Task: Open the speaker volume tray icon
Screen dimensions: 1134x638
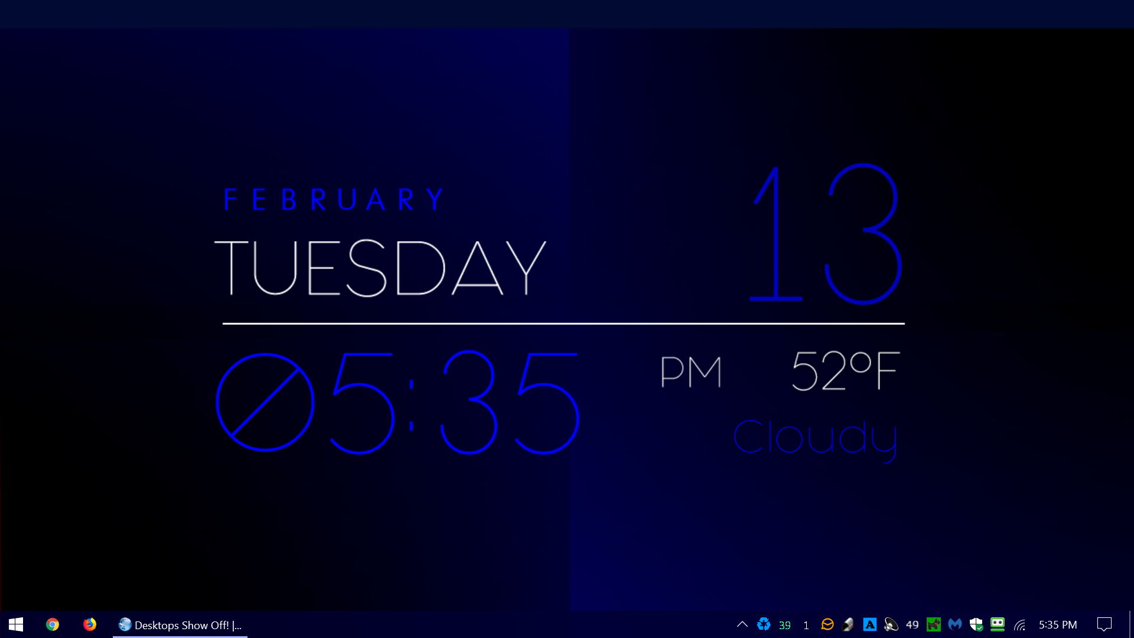Action: point(891,624)
